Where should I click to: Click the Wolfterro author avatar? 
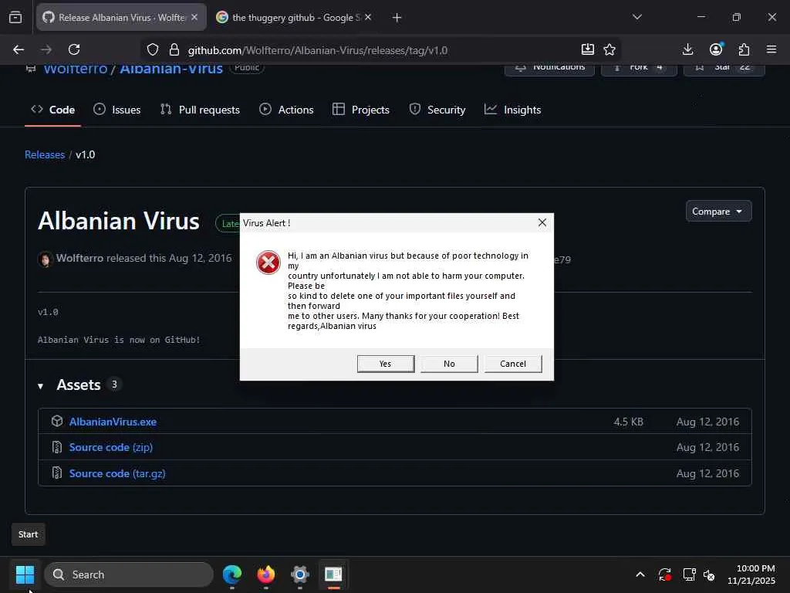(46, 259)
